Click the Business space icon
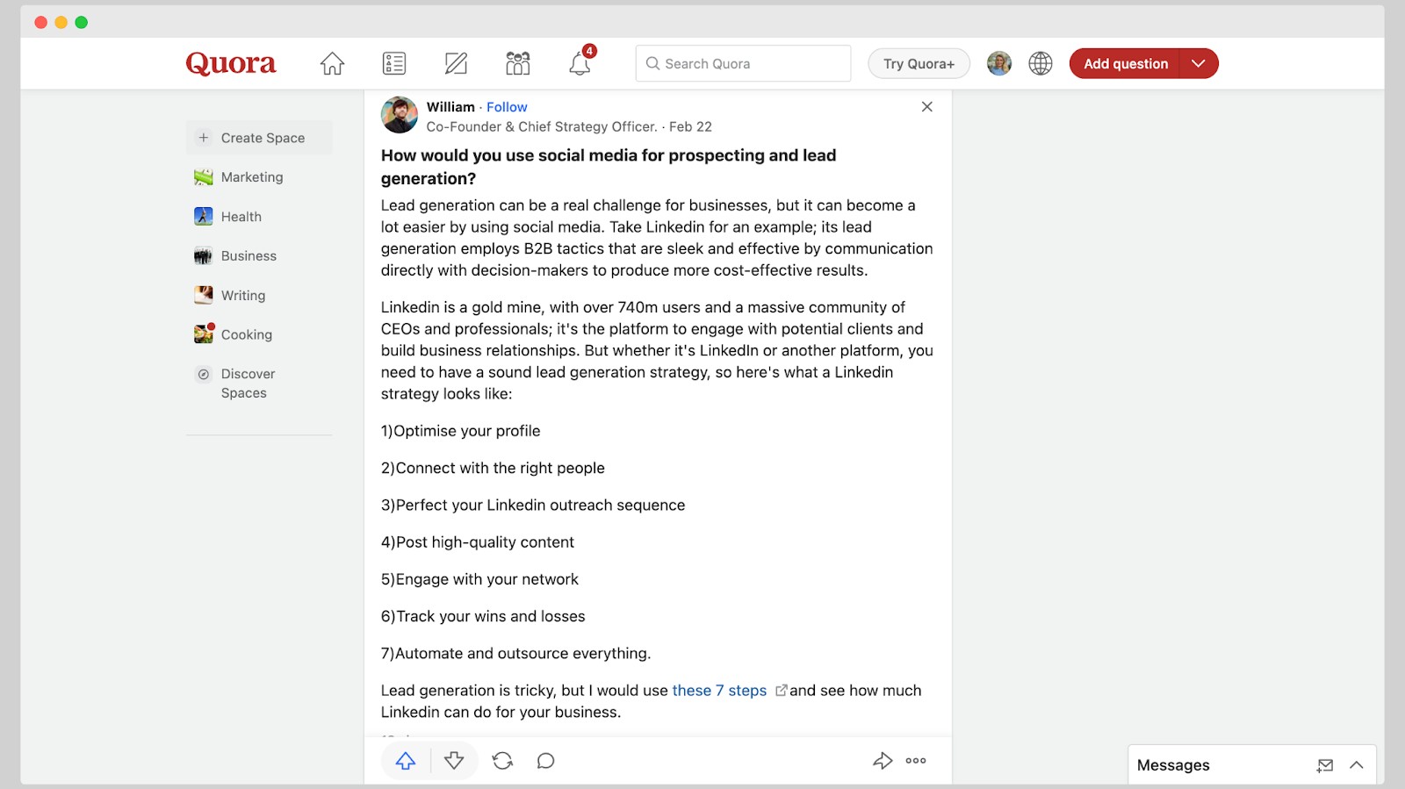The height and width of the screenshot is (789, 1405). click(x=204, y=256)
